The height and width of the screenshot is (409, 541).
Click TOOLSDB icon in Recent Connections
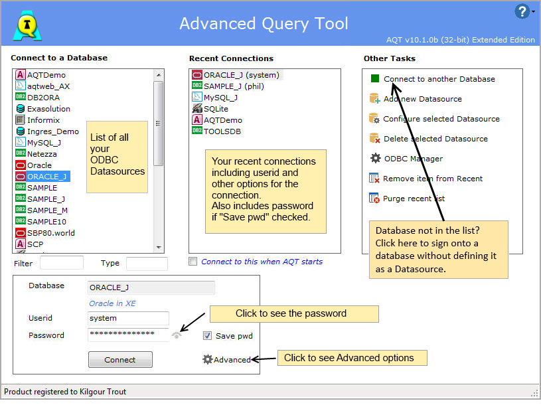pyautogui.click(x=196, y=131)
